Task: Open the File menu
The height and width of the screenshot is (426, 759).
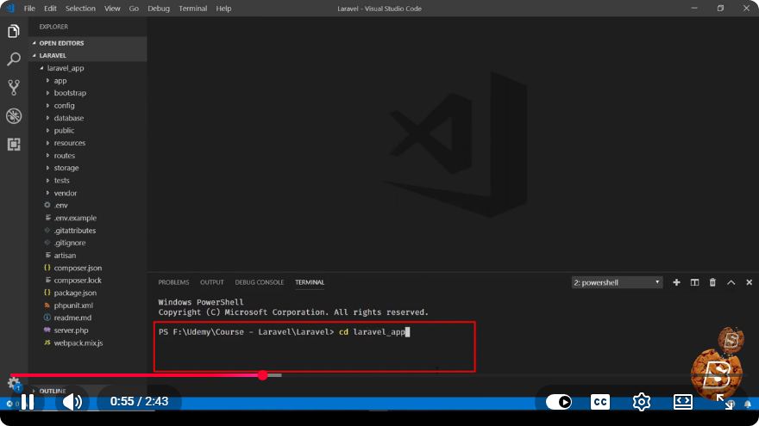Action: pos(29,9)
